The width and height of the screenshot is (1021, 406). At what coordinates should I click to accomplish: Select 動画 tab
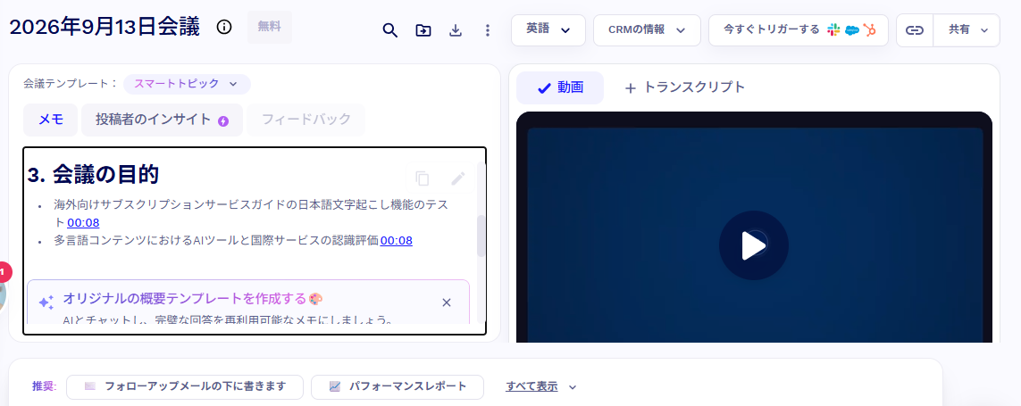tap(560, 87)
